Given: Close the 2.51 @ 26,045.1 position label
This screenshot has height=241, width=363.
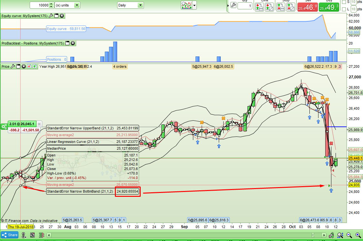Looking at the screenshot, I should 39,124.
